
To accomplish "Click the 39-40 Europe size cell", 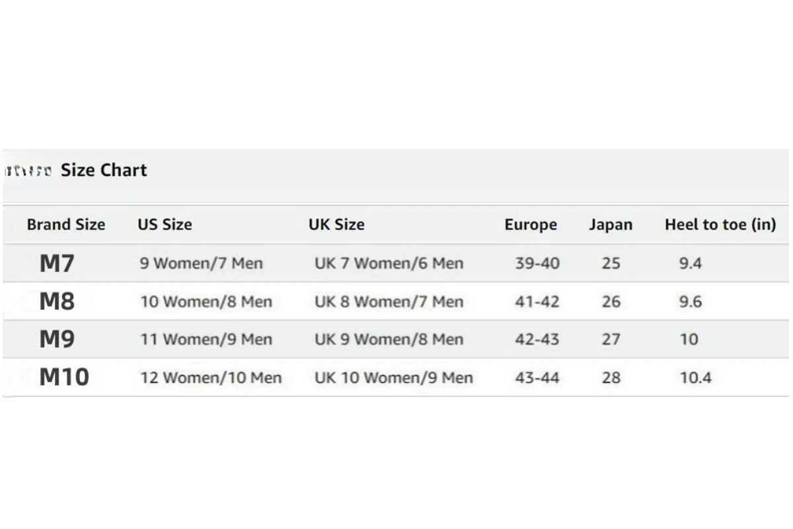I will [537, 264].
